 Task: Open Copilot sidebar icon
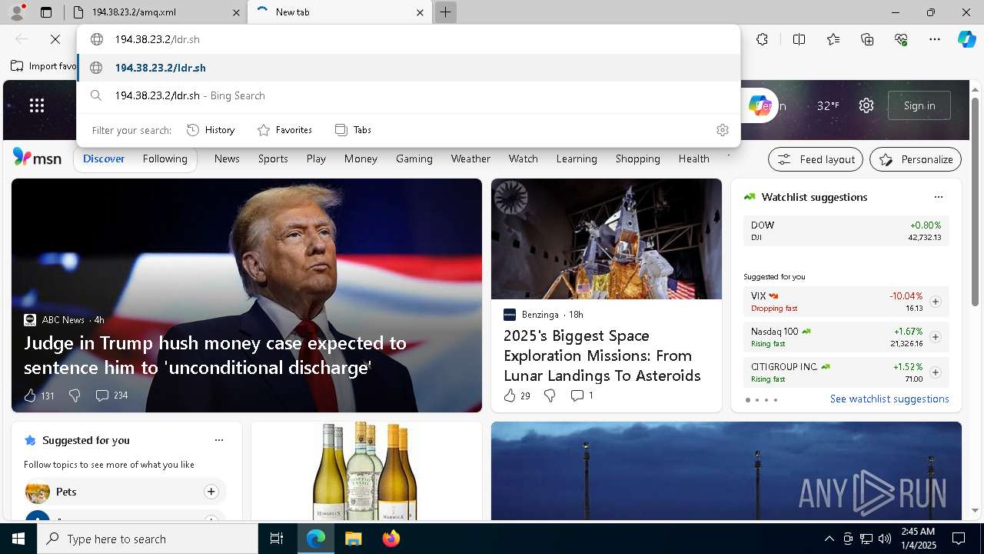tap(966, 39)
